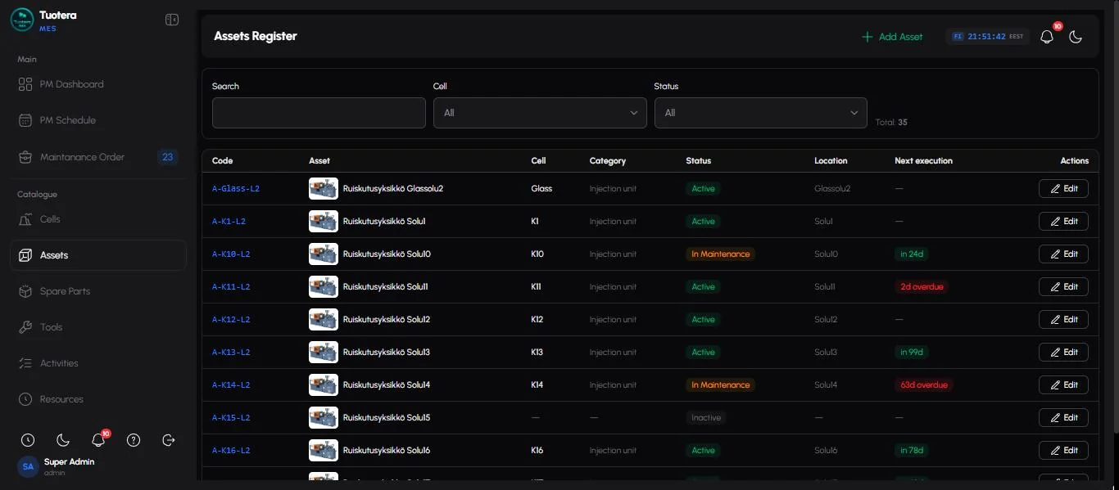Open help question mark icon

[x=134, y=440]
